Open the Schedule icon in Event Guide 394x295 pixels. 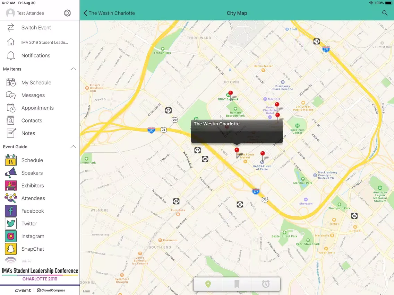11,160
